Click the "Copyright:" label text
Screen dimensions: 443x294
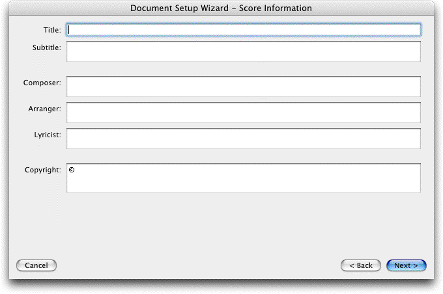click(x=42, y=170)
